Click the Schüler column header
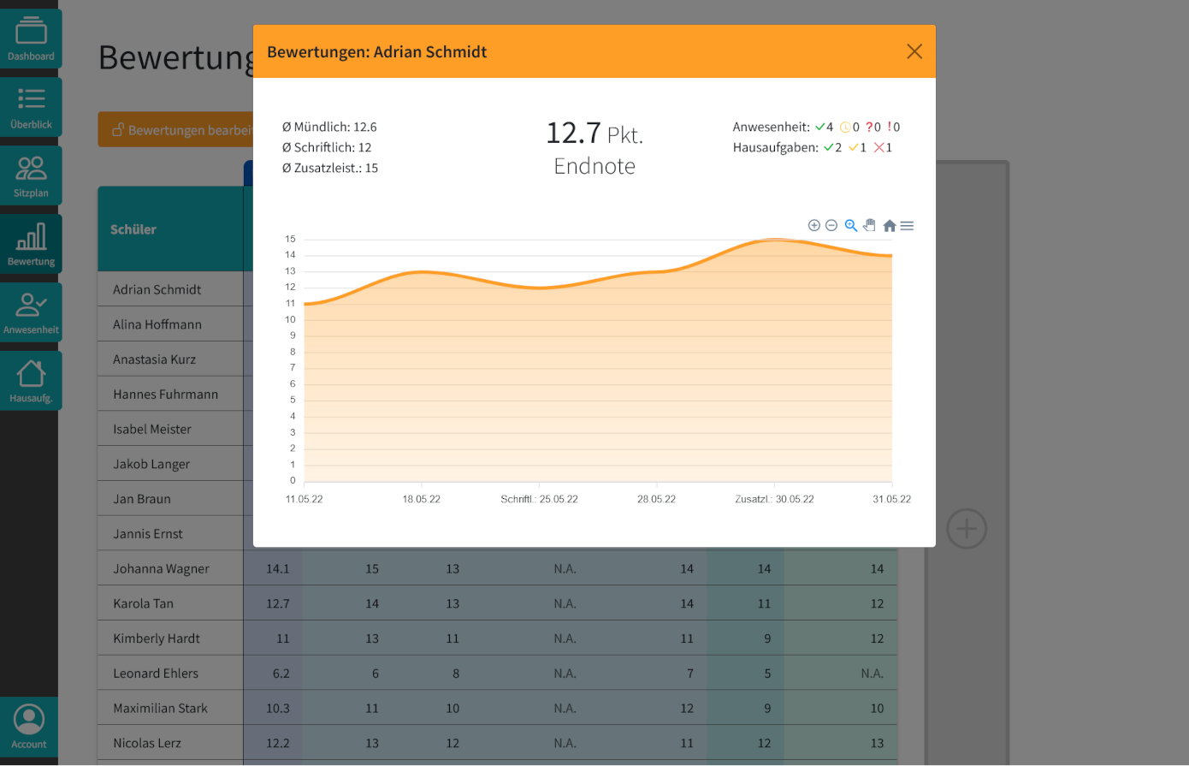The width and height of the screenshot is (1189, 766). point(133,229)
